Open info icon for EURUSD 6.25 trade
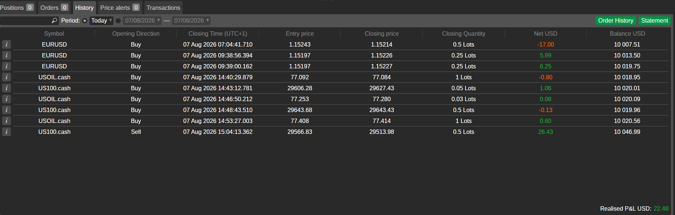The image size is (675, 215). [x=7, y=66]
